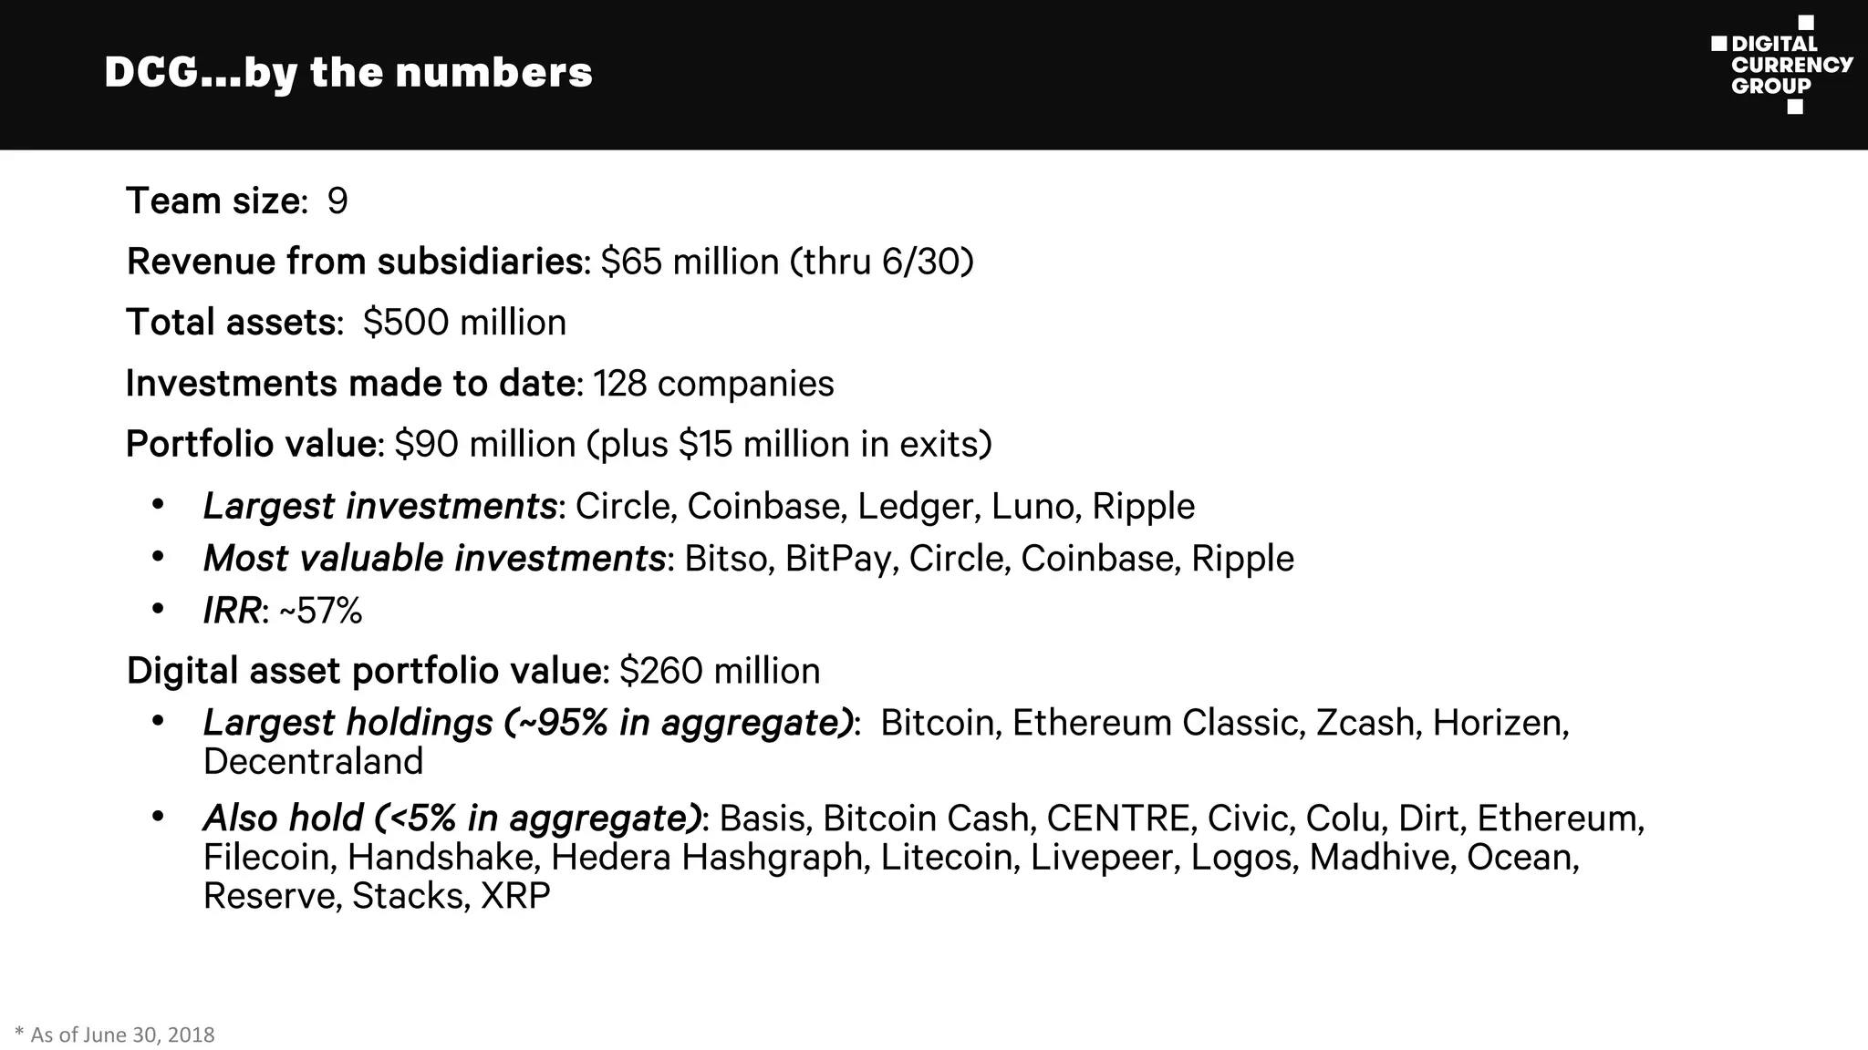Click 'Largest holdings (~95% in aggregate)' label
Image resolution: width=1868 pixels, height=1050 pixels.
[x=528, y=723]
